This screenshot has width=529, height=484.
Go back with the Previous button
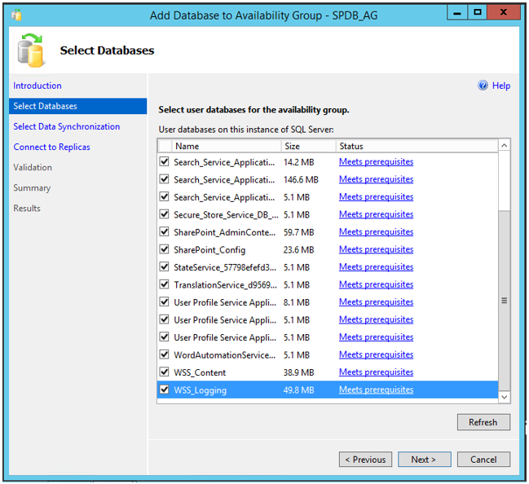pyautogui.click(x=365, y=460)
